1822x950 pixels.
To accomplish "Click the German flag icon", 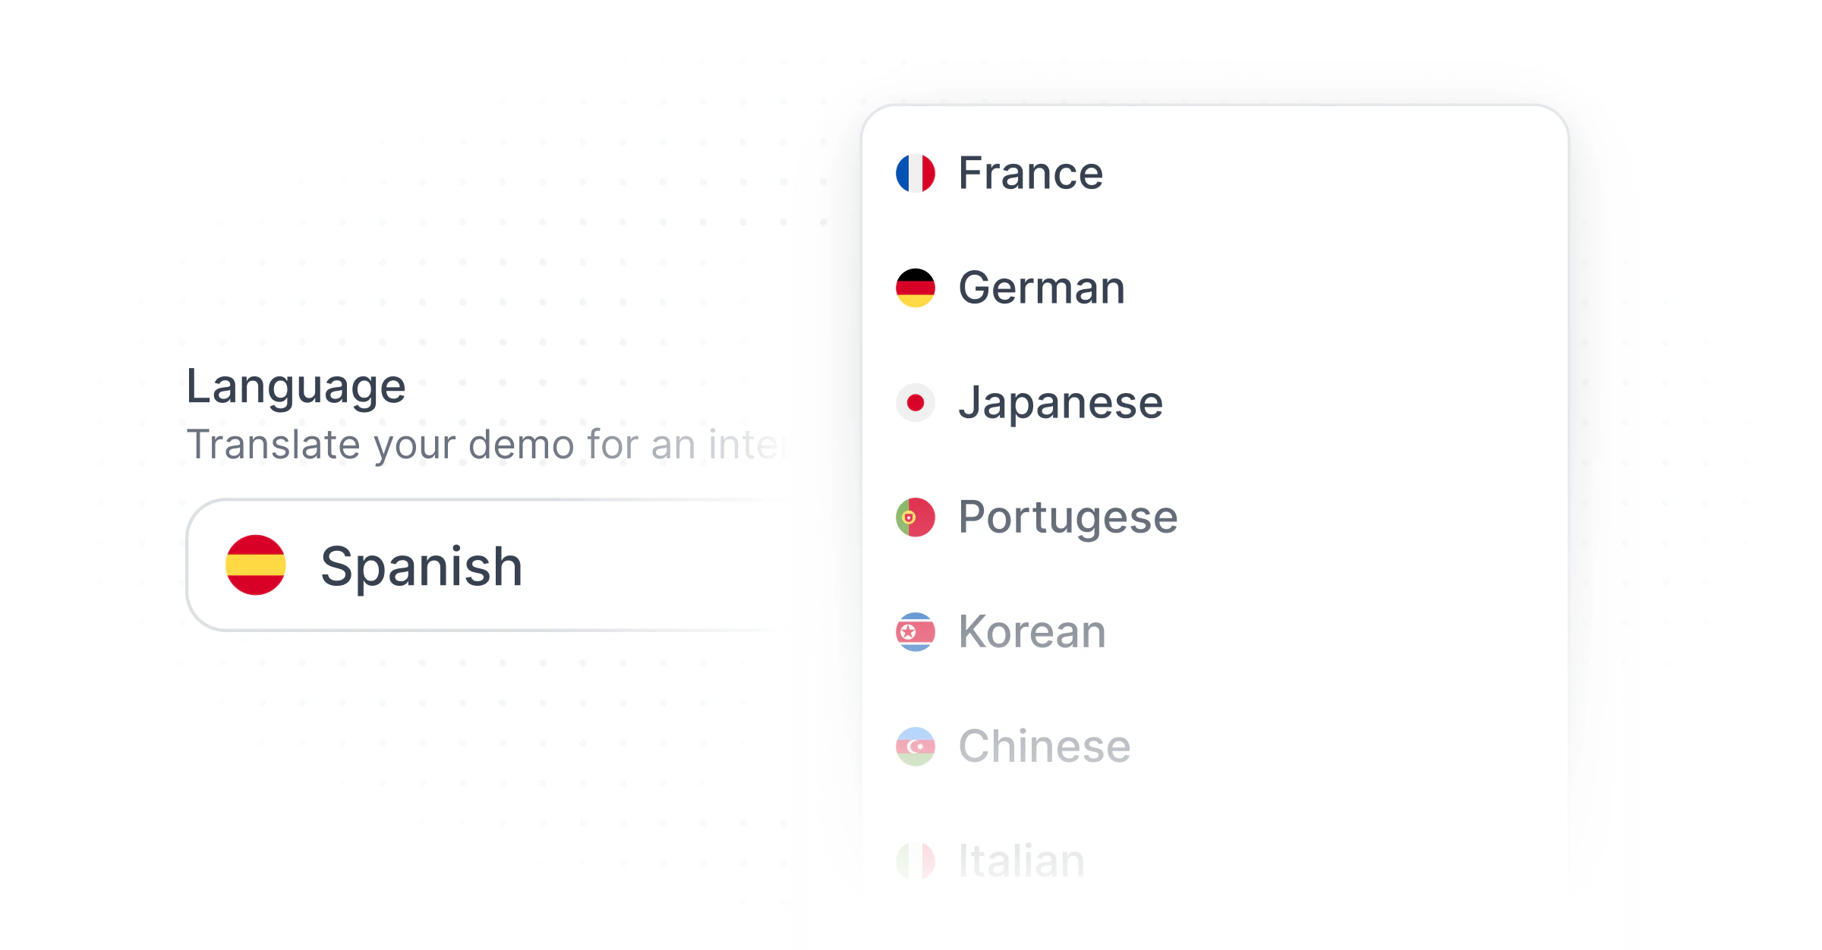I will click(x=916, y=288).
